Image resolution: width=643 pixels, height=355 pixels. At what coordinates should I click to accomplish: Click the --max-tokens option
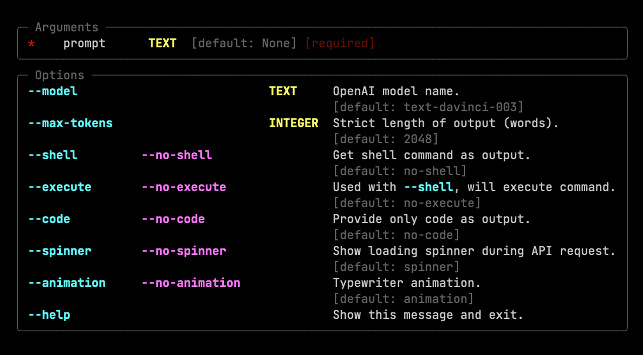click(x=70, y=123)
